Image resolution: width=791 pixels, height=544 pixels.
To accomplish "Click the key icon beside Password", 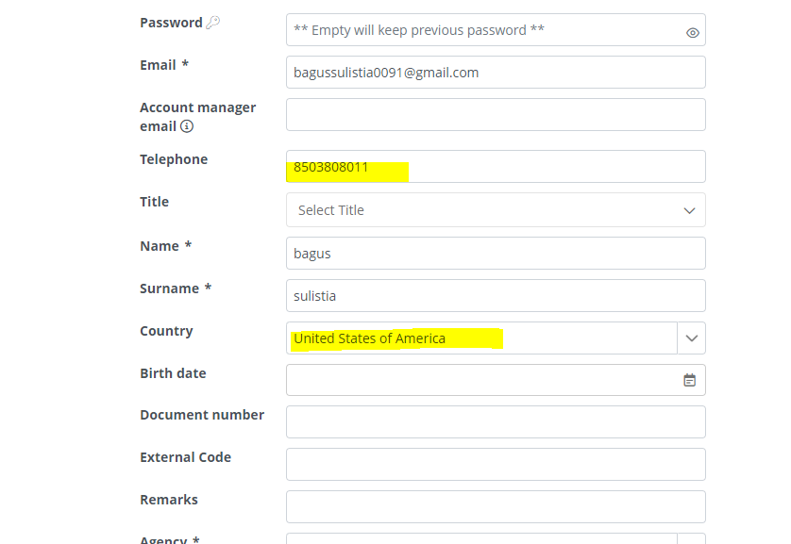I will tap(213, 23).
